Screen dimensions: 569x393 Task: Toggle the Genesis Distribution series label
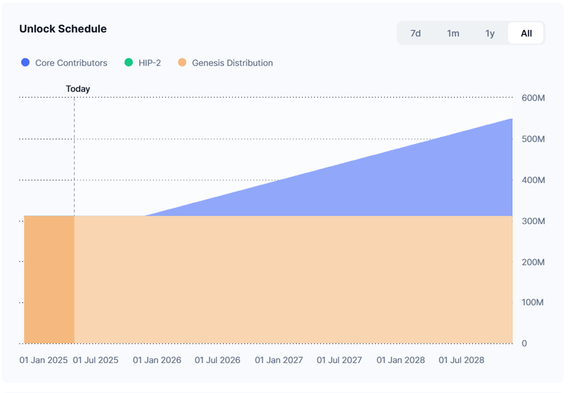(x=232, y=62)
